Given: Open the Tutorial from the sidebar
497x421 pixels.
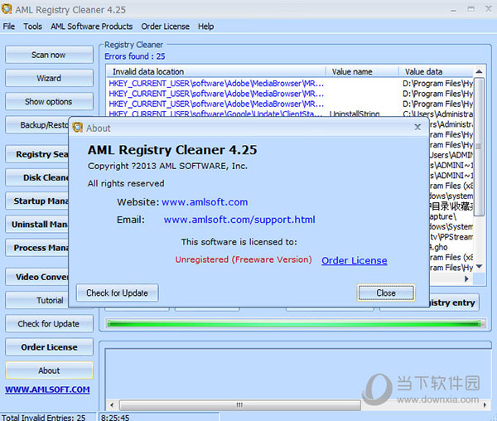Looking at the screenshot, I should point(37,300).
